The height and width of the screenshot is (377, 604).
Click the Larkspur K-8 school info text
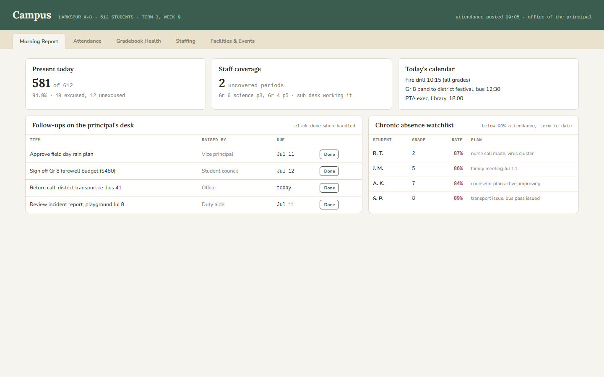coord(120,17)
